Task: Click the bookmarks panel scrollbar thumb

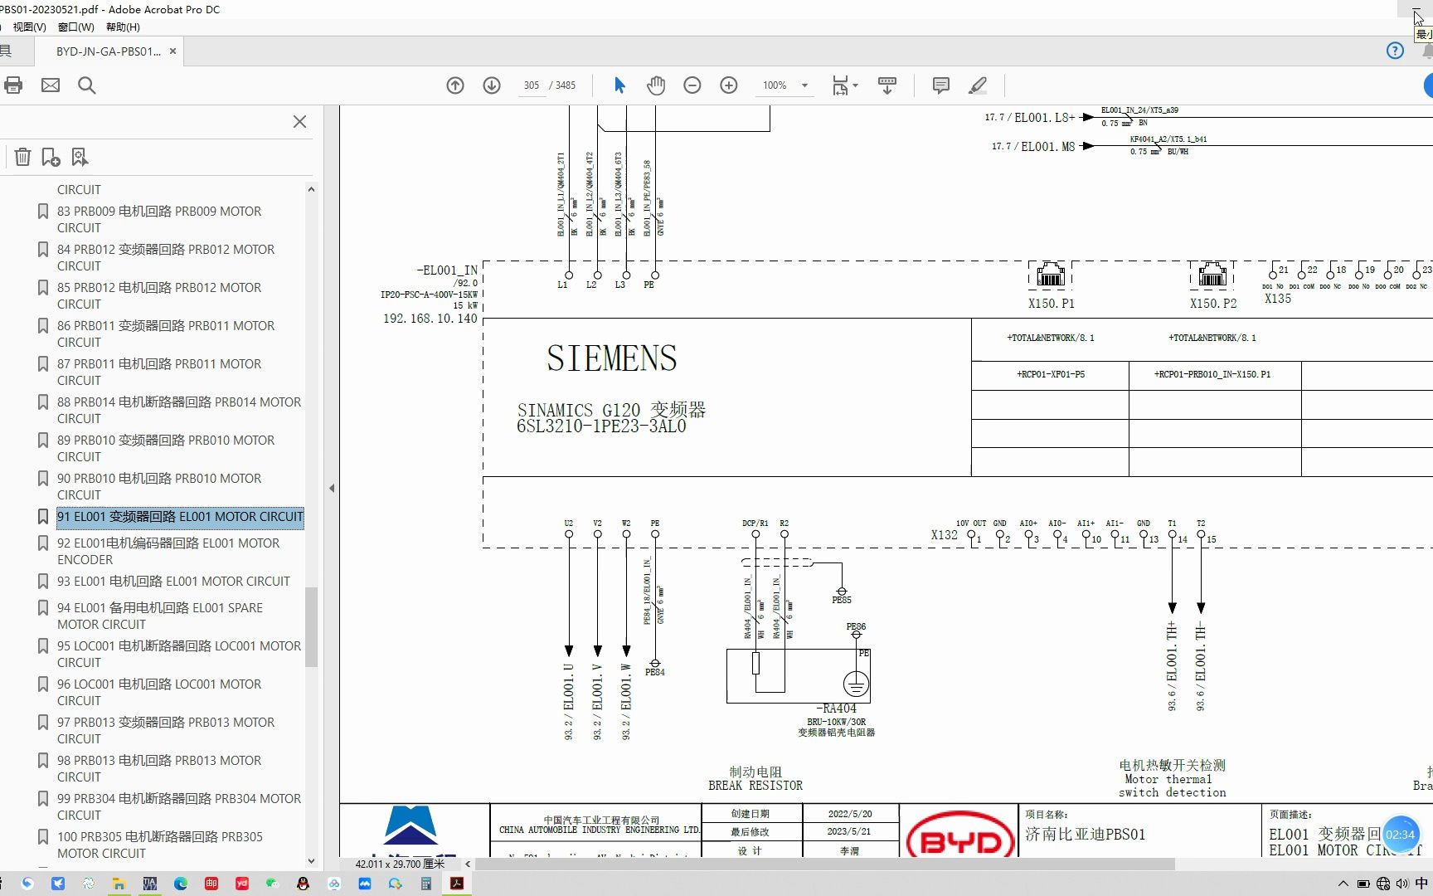Action: tap(311, 626)
